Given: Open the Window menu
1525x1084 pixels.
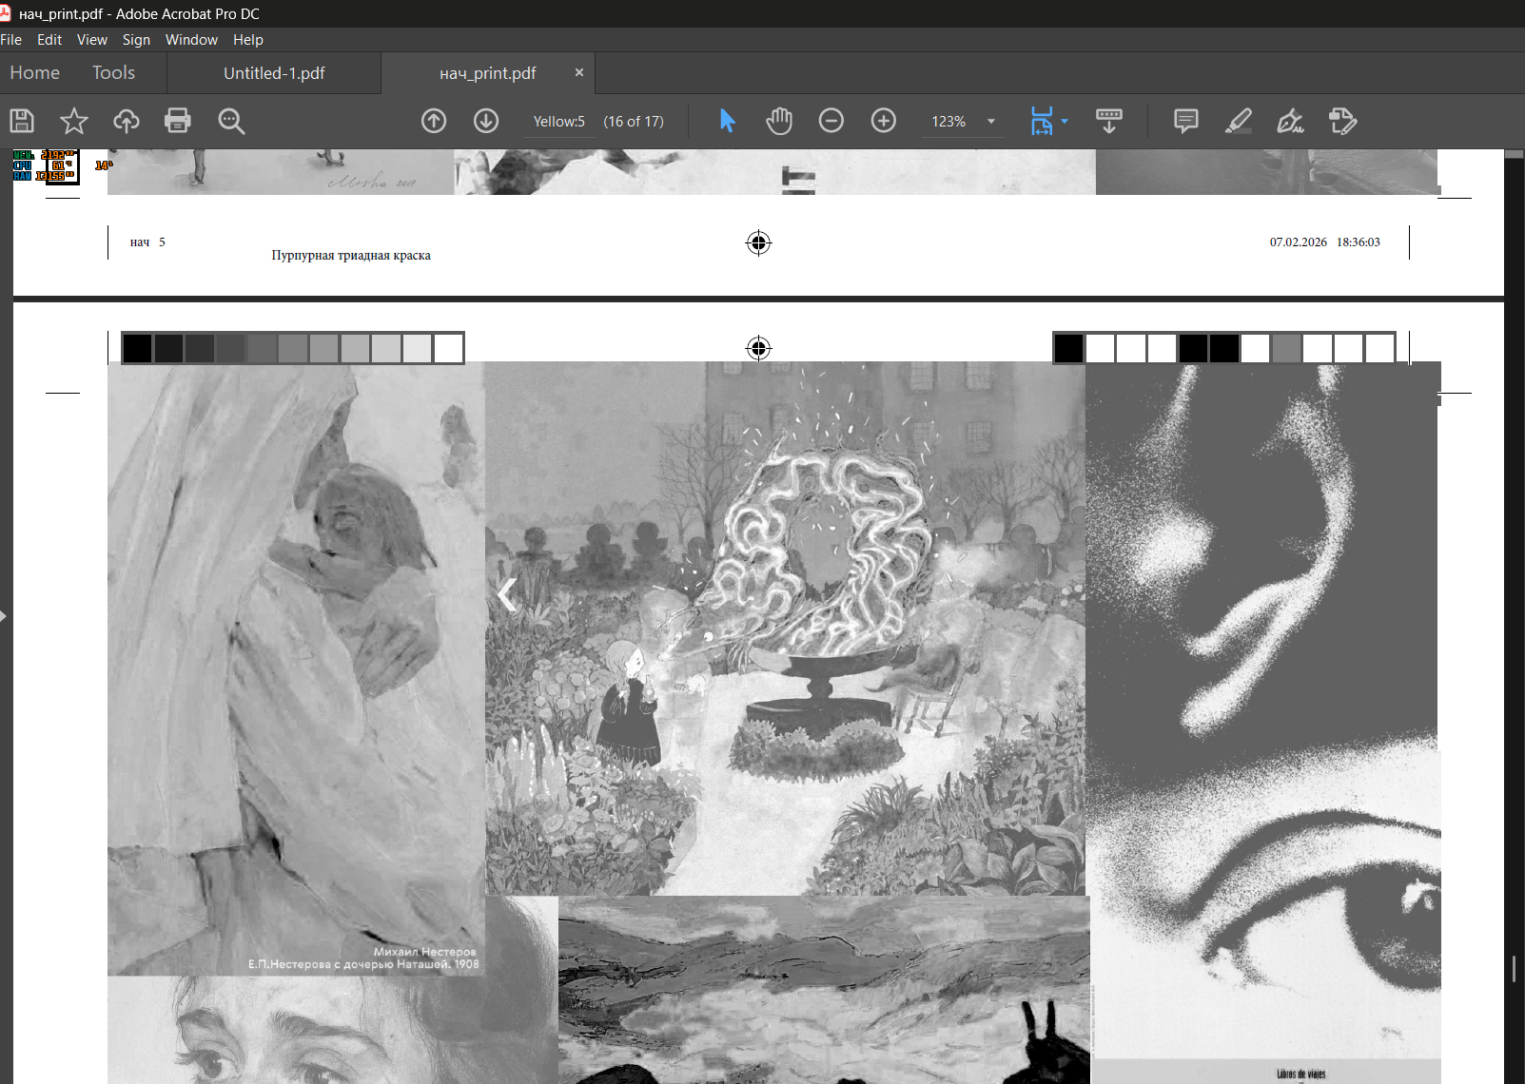Looking at the screenshot, I should (191, 40).
